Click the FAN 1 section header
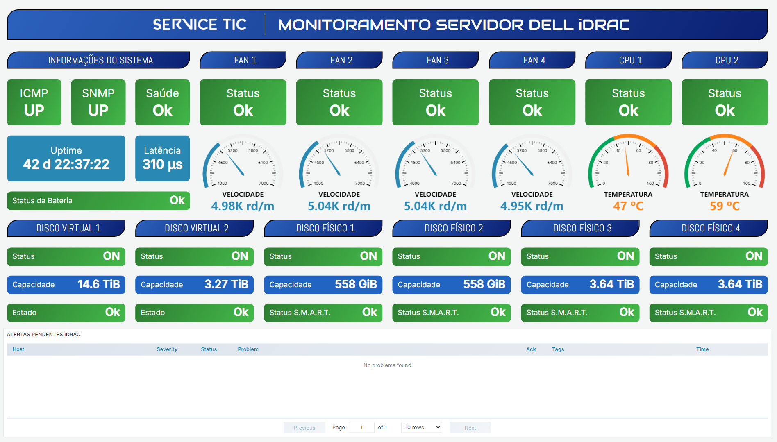This screenshot has width=777, height=442. pyautogui.click(x=243, y=60)
